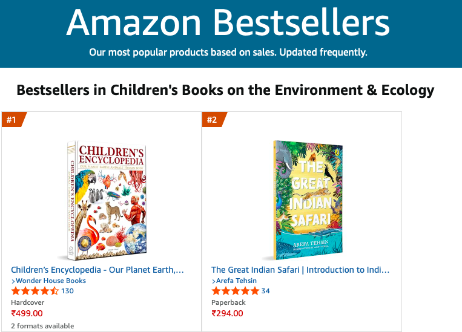View the 34 reviews for Great Indian Safari
Image resolution: width=462 pixels, height=332 pixels.
[x=265, y=291]
